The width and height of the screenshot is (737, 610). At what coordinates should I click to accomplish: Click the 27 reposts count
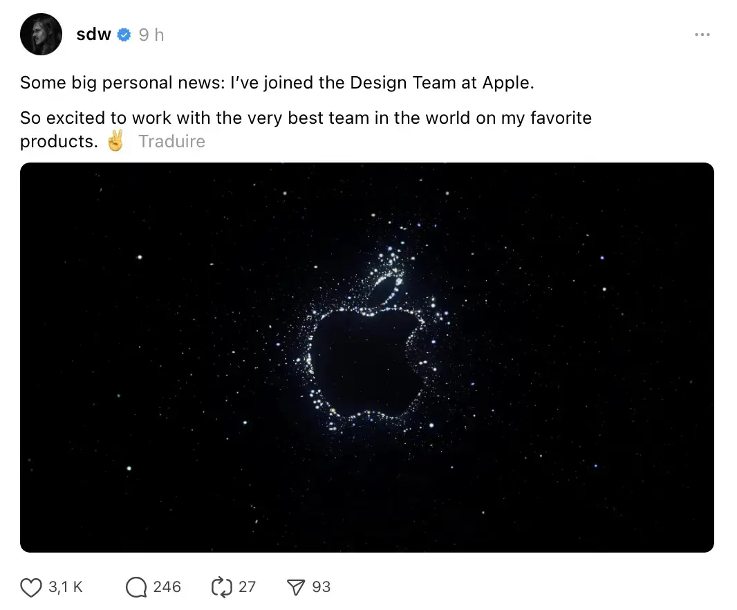tap(248, 587)
